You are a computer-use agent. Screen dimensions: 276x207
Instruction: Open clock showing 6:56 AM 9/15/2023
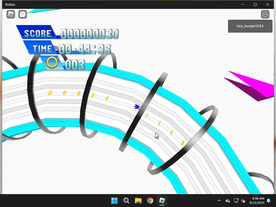click(x=257, y=201)
